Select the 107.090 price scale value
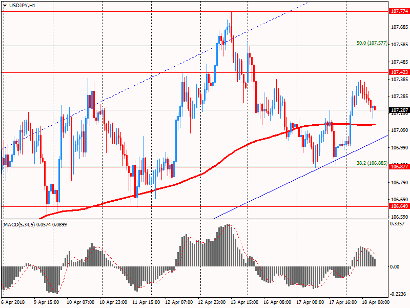The image size is (410, 308). point(399,130)
